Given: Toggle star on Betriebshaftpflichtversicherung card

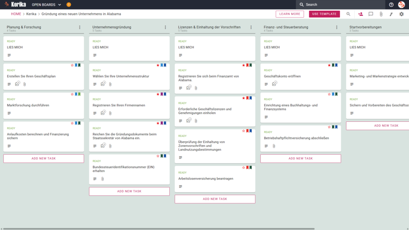Looking at the screenshot, I should click(x=329, y=127).
